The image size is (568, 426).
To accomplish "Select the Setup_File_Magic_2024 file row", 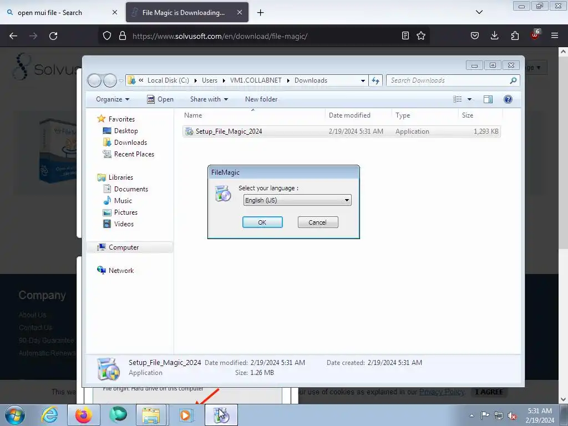I will [x=341, y=131].
